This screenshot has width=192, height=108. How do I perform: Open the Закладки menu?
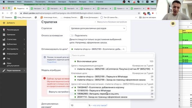tap(62, 2)
